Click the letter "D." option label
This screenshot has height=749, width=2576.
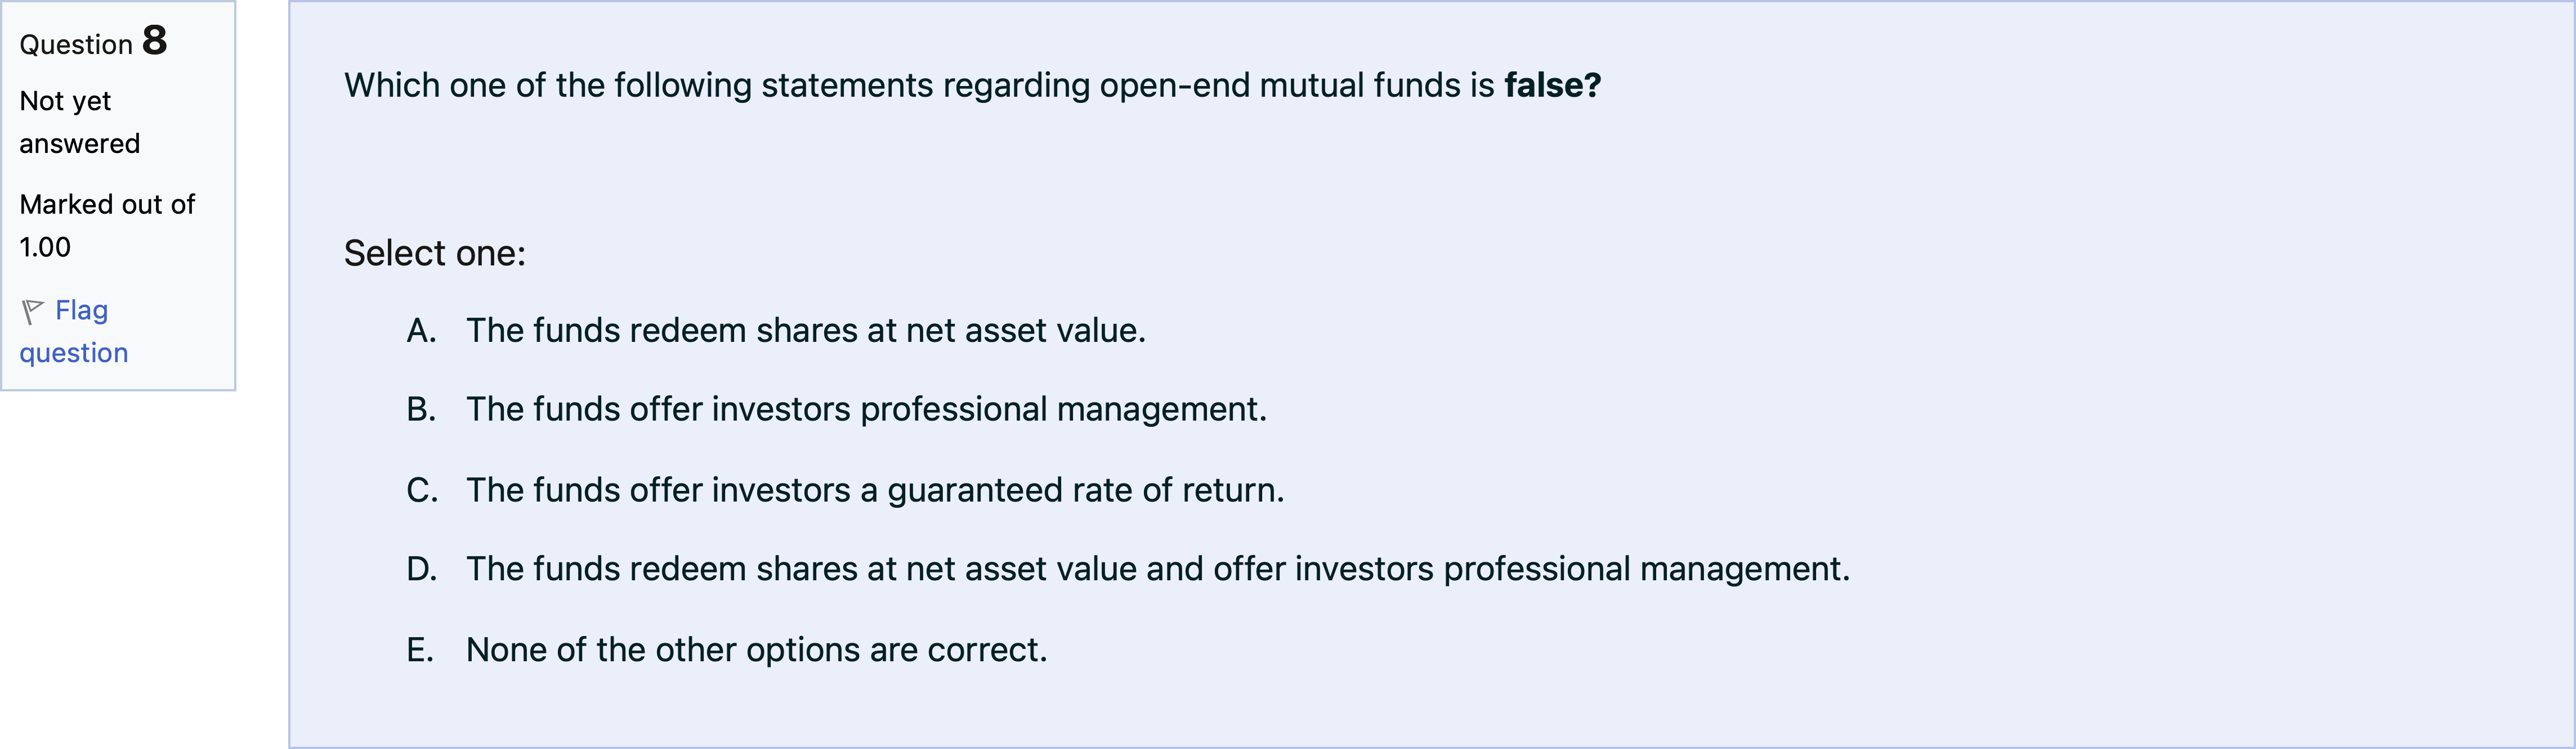click(x=421, y=569)
